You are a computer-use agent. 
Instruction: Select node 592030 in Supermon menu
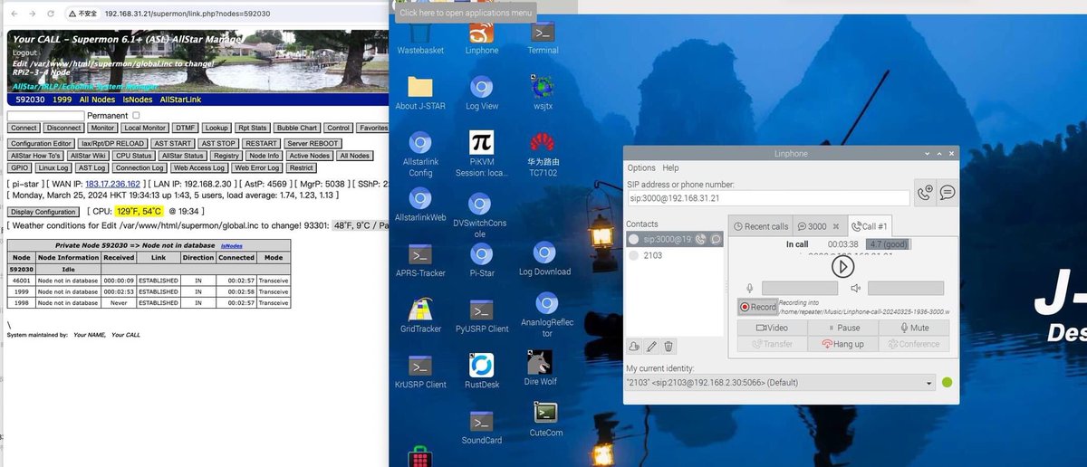(31, 100)
